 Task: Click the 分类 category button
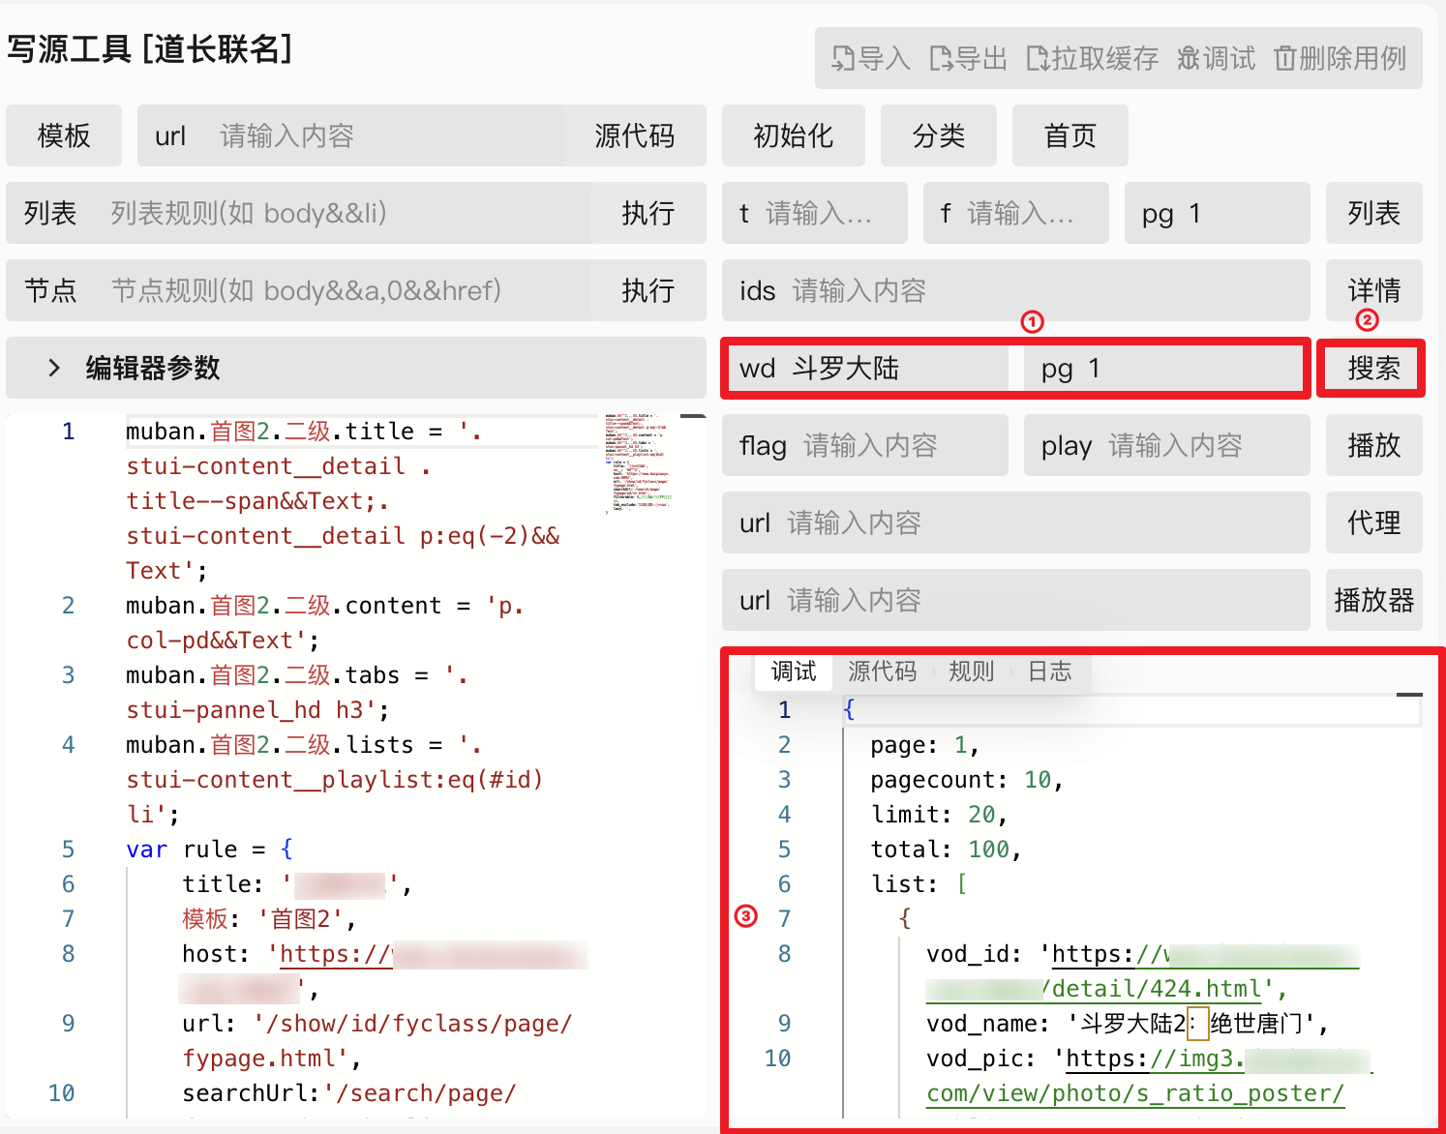(x=939, y=135)
